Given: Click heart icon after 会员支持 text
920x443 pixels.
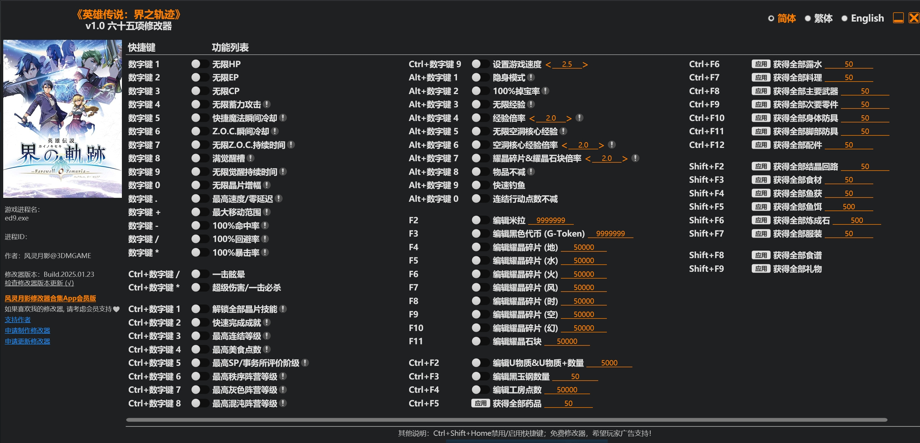Looking at the screenshot, I should [116, 309].
